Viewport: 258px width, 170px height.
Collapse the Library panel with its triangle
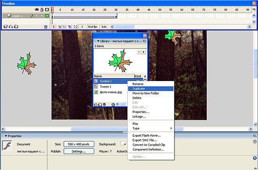click(98, 41)
